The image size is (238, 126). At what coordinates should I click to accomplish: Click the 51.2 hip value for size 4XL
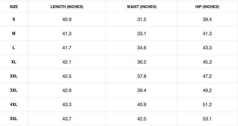[207, 105]
